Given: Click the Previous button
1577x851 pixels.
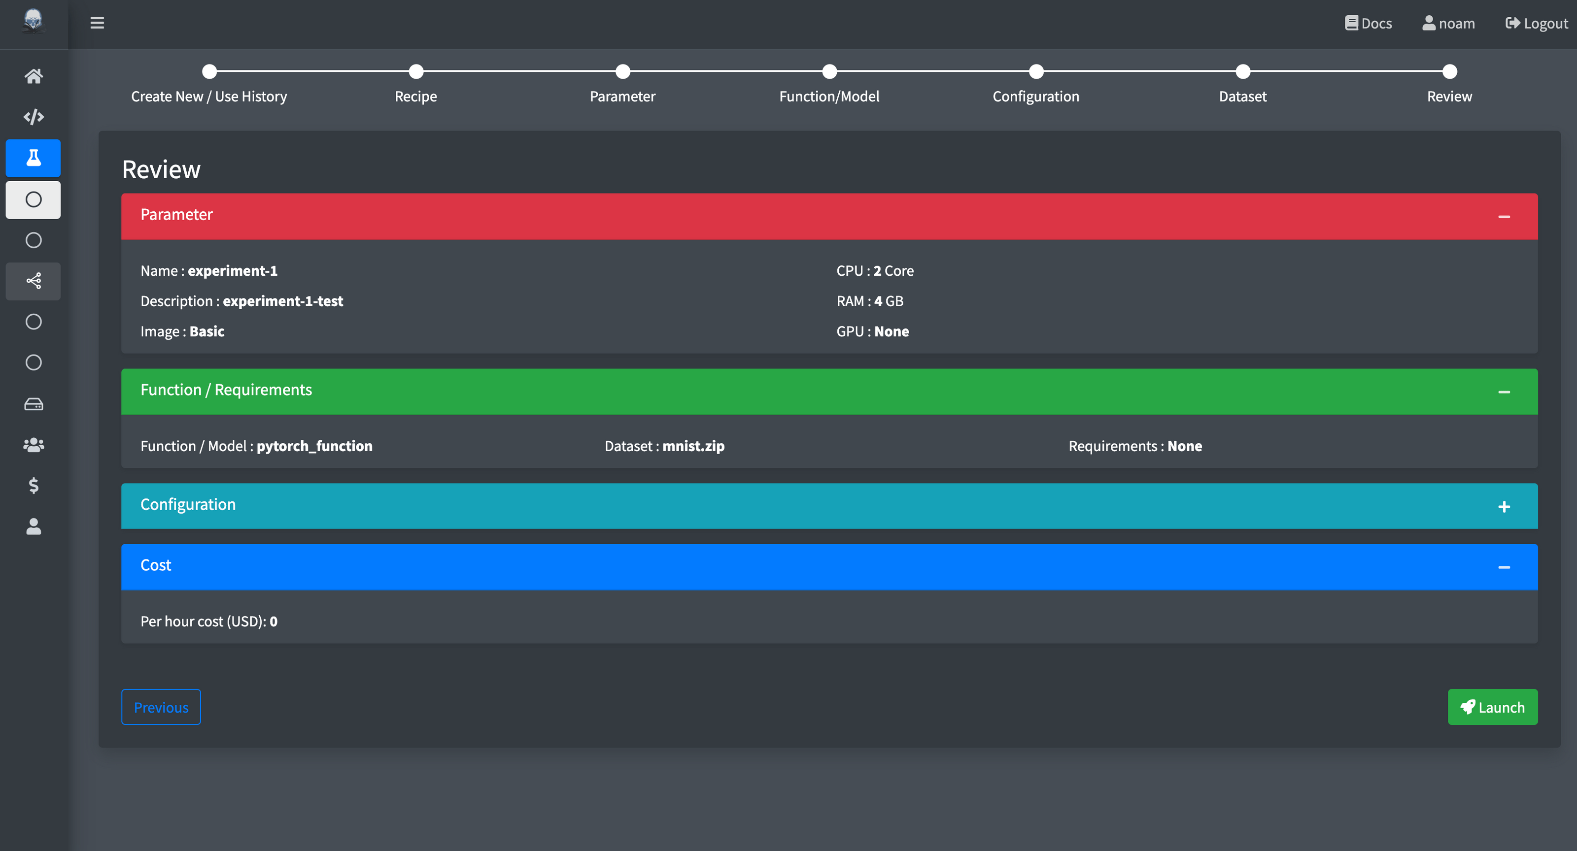Looking at the screenshot, I should click(161, 707).
